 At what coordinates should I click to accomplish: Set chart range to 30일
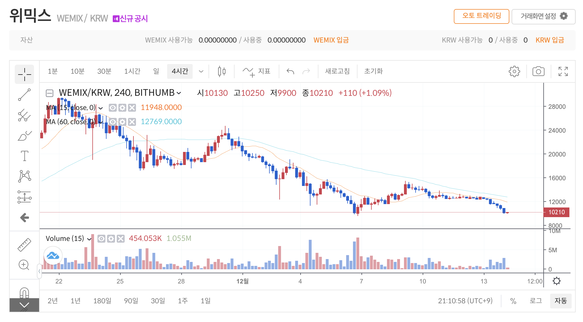coord(158,301)
